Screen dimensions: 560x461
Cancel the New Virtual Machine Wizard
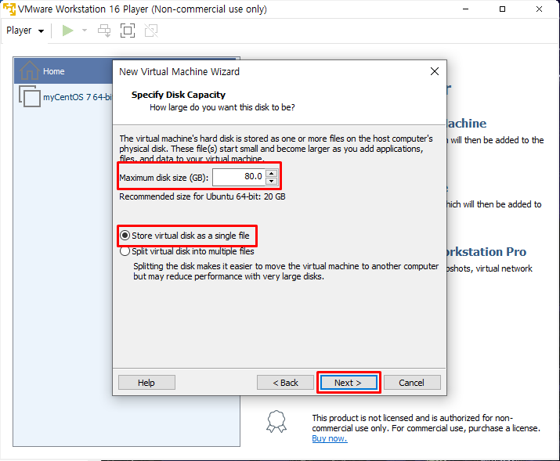click(412, 383)
